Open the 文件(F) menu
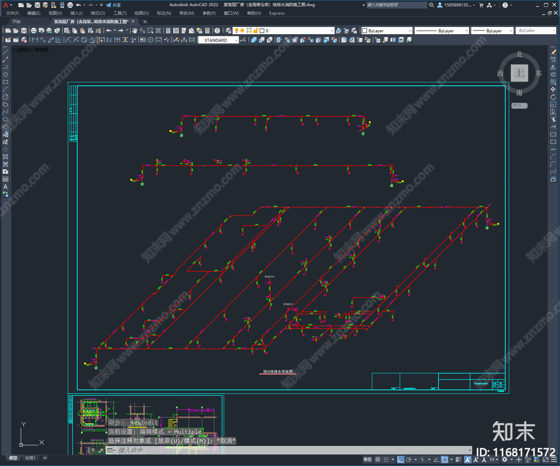This screenshot has width=560, height=466. click(x=12, y=13)
